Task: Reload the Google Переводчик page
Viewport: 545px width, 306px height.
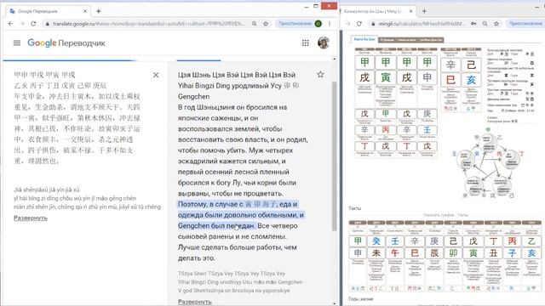Action: (33, 24)
